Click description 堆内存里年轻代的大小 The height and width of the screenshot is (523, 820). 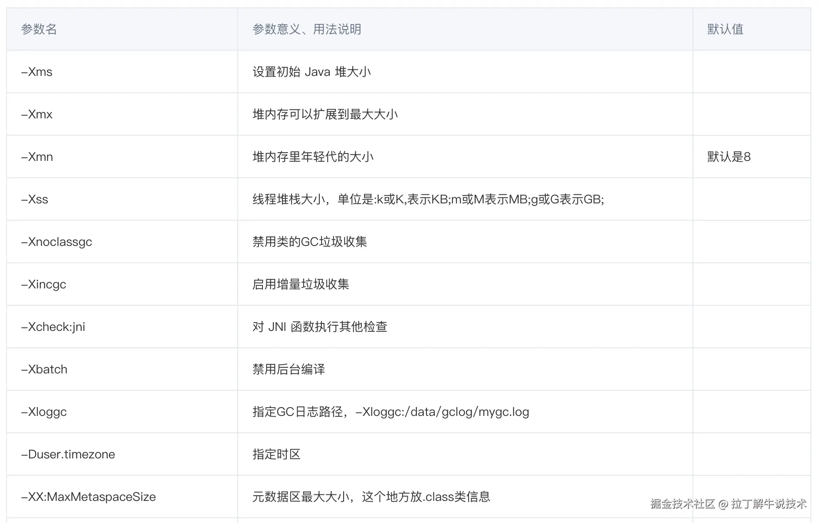point(313,157)
